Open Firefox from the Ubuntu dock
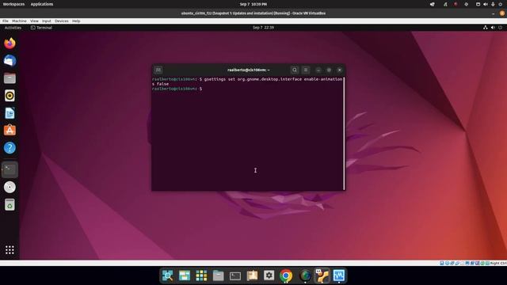This screenshot has width=507, height=285. (10, 43)
